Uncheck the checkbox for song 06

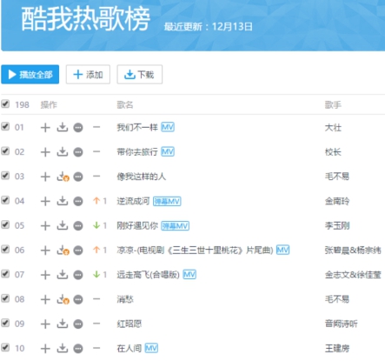tap(5, 250)
